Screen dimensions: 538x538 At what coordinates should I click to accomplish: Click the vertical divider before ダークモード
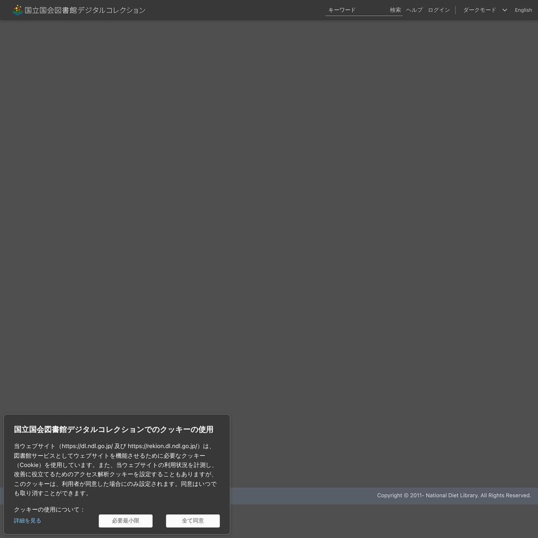(x=456, y=10)
